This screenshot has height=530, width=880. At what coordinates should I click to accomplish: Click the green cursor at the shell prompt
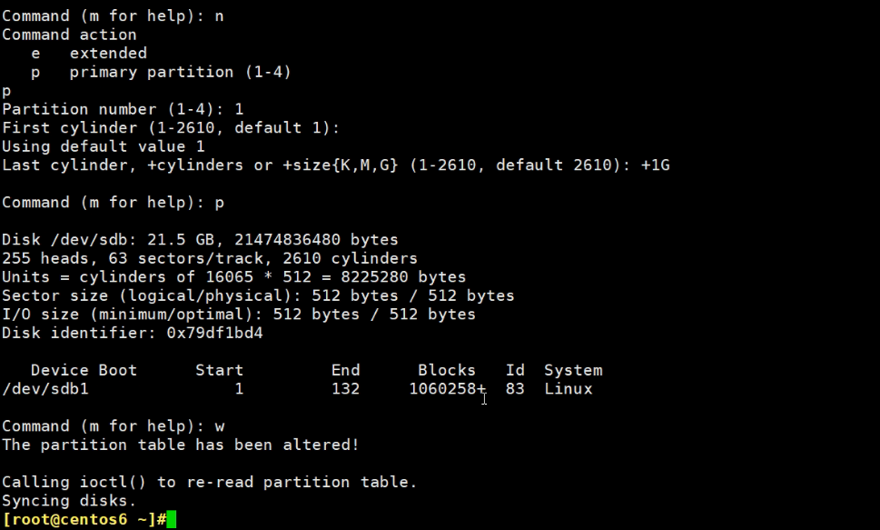(171, 519)
